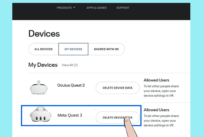The image size is (204, 137).
Task: Select the Meta Quest 3 device name
Action: (70, 115)
